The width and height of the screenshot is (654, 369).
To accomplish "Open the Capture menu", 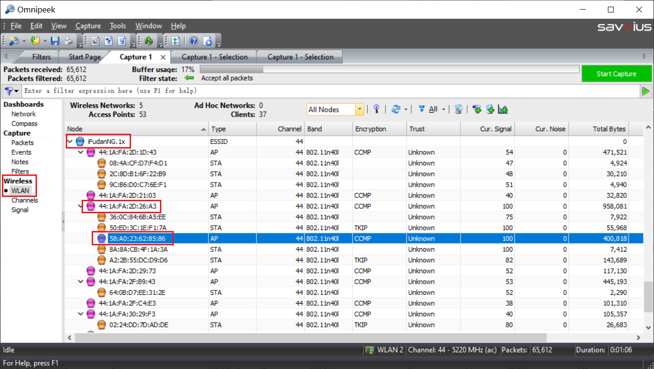I will click(x=88, y=26).
